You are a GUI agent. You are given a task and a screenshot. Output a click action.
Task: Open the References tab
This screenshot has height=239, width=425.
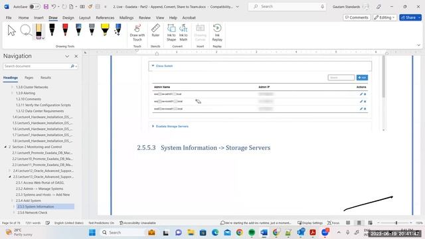click(105, 18)
